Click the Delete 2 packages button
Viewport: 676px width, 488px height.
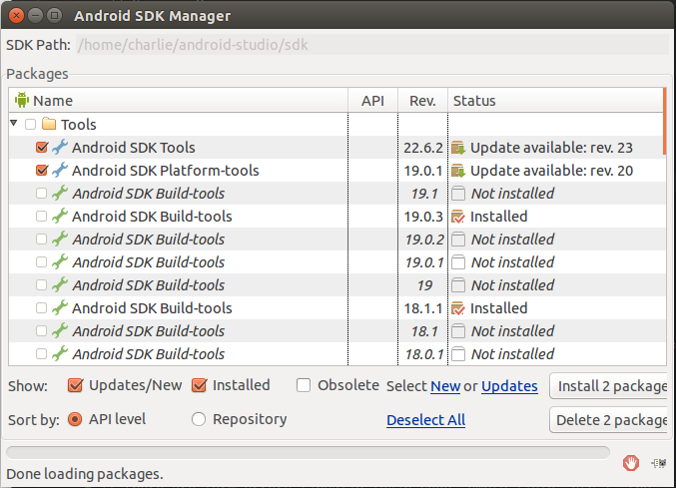(610, 420)
